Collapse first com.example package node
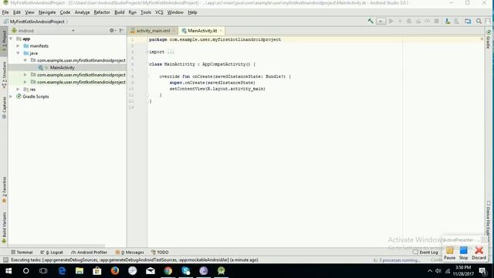Screen dimensions: 494x278 point(25,60)
